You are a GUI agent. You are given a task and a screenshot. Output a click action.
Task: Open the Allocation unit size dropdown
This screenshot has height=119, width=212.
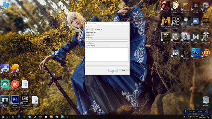coord(90,35)
